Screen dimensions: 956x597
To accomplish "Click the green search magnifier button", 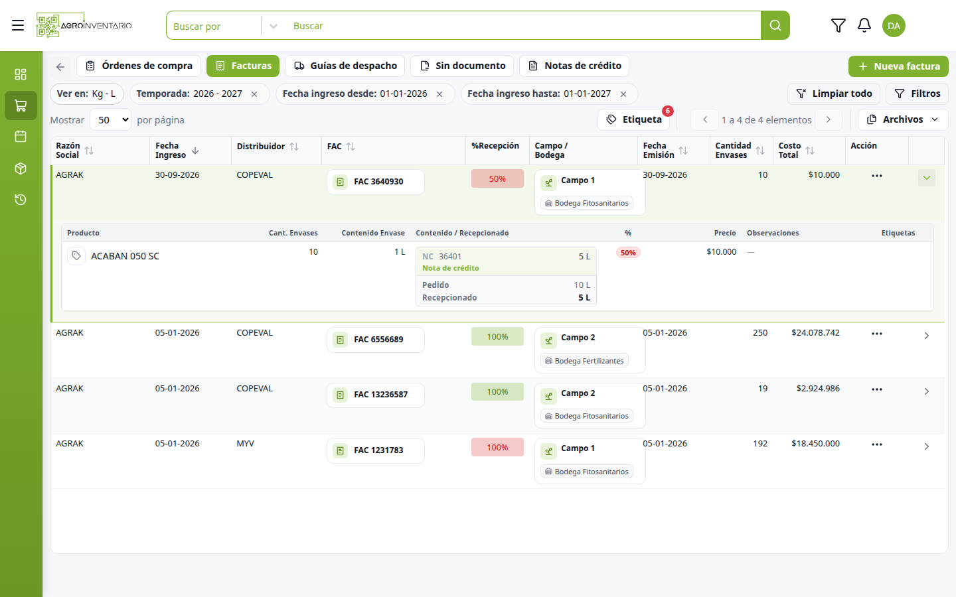I will 775,25.
